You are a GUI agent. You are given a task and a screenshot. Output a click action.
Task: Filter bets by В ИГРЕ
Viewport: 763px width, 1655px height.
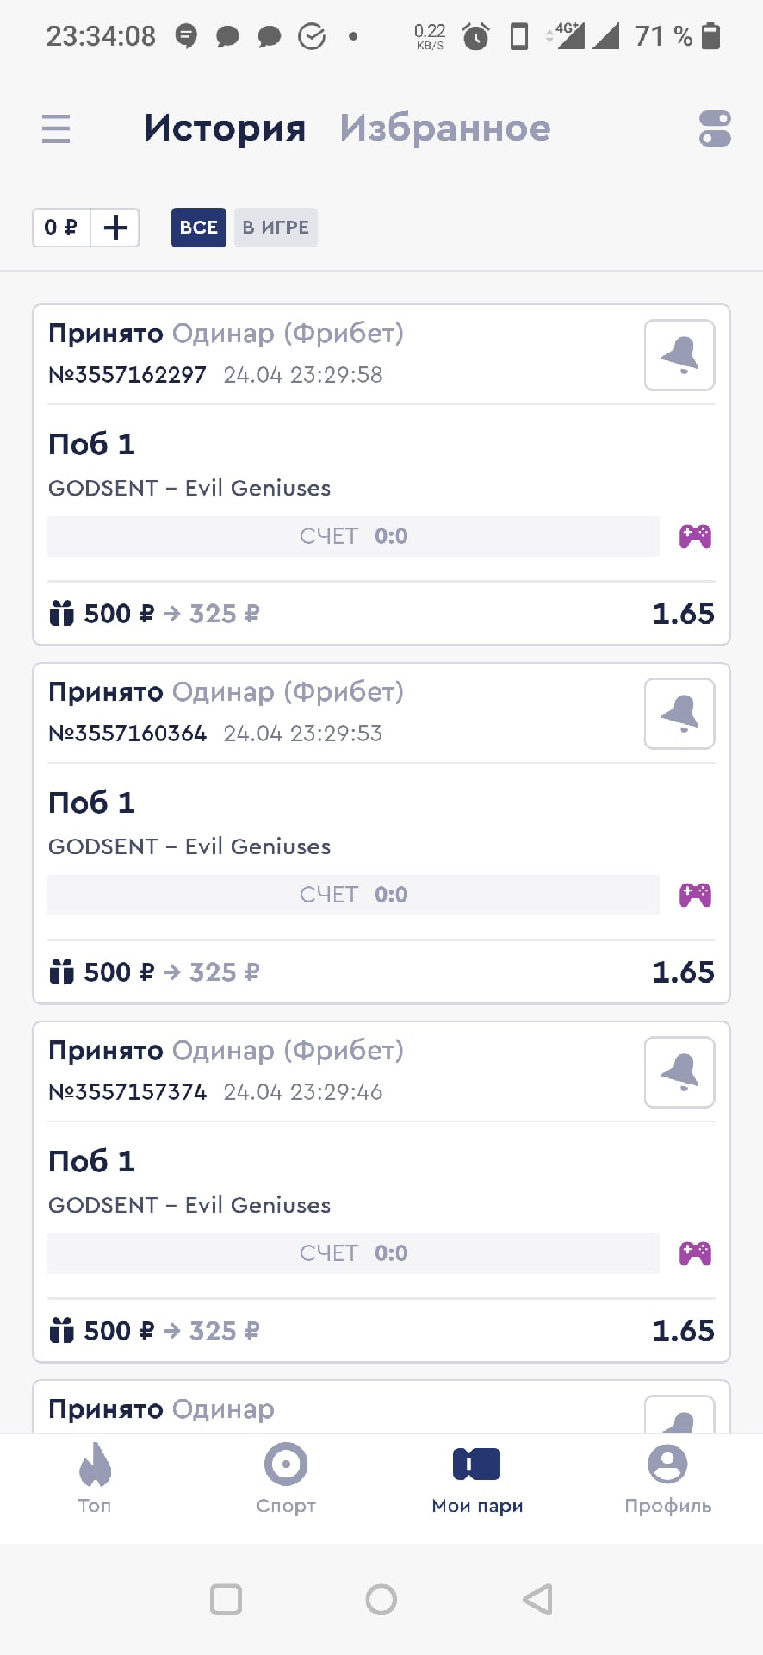pos(276,228)
